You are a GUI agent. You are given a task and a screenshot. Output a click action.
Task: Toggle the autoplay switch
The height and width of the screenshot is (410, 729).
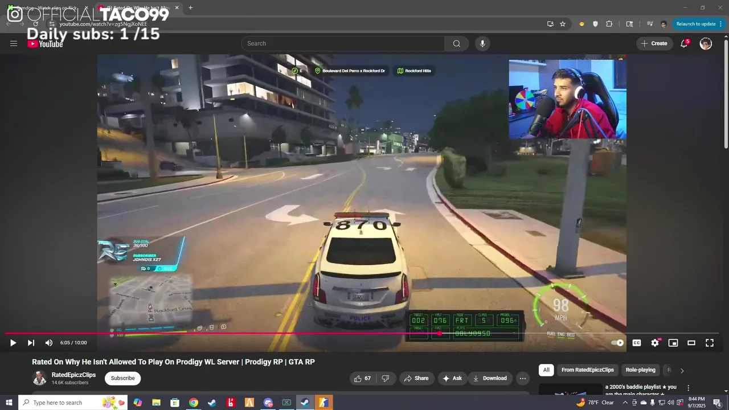click(x=617, y=343)
